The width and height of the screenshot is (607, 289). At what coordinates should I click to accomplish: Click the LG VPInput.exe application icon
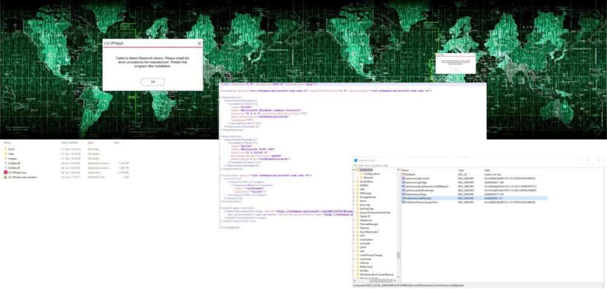pyautogui.click(x=5, y=173)
